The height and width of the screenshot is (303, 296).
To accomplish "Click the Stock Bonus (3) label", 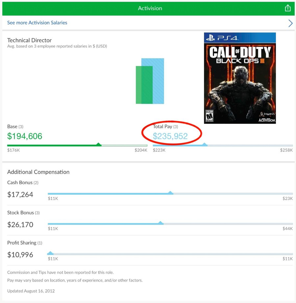I will (23, 213).
